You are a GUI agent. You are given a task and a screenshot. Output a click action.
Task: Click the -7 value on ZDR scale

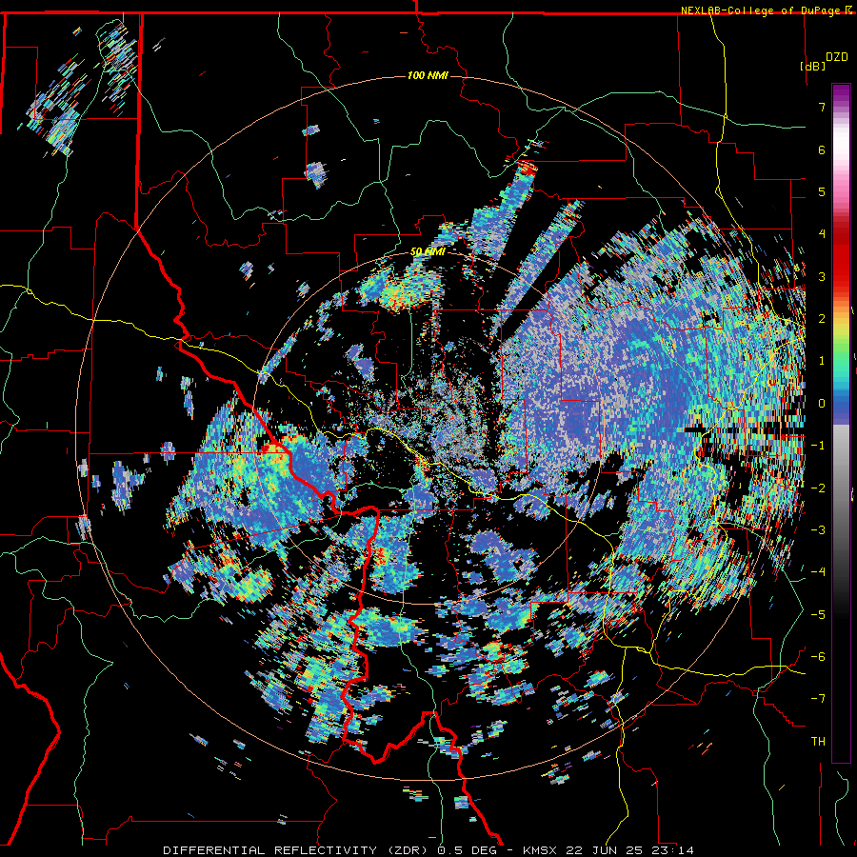[x=818, y=699]
